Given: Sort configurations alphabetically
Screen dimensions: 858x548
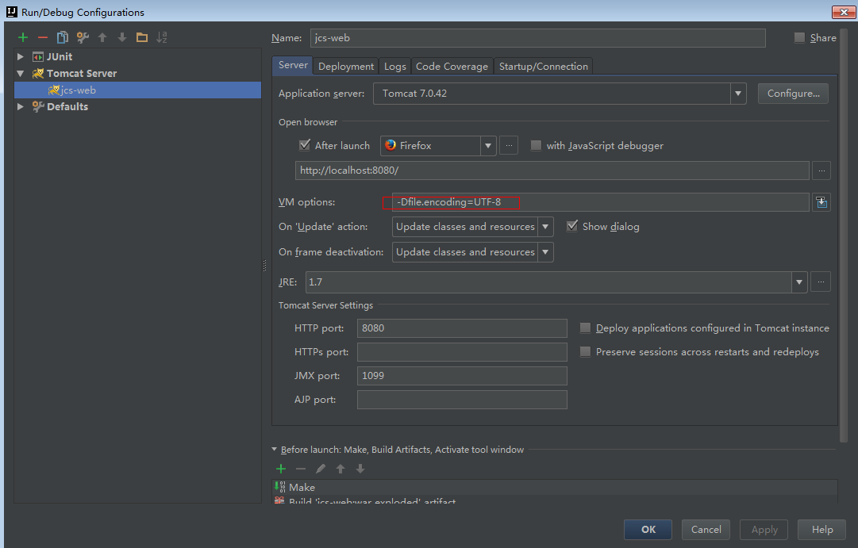Looking at the screenshot, I should click(x=162, y=38).
